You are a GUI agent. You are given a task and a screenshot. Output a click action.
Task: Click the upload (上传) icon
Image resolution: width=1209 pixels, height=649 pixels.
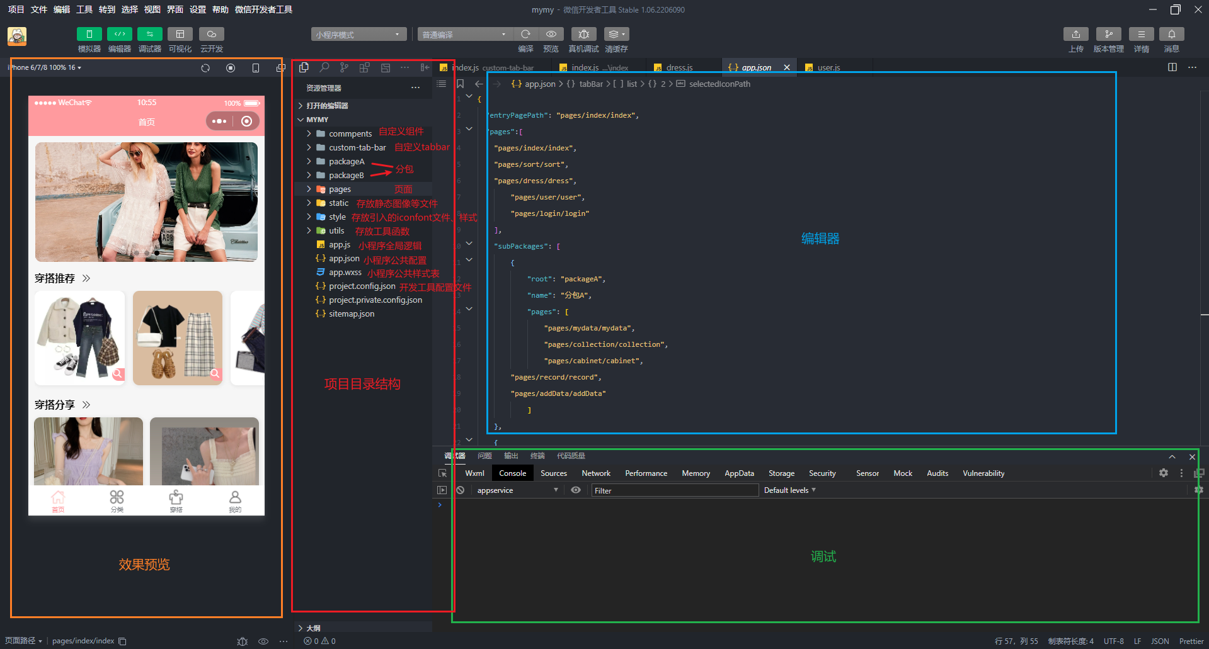click(1076, 34)
